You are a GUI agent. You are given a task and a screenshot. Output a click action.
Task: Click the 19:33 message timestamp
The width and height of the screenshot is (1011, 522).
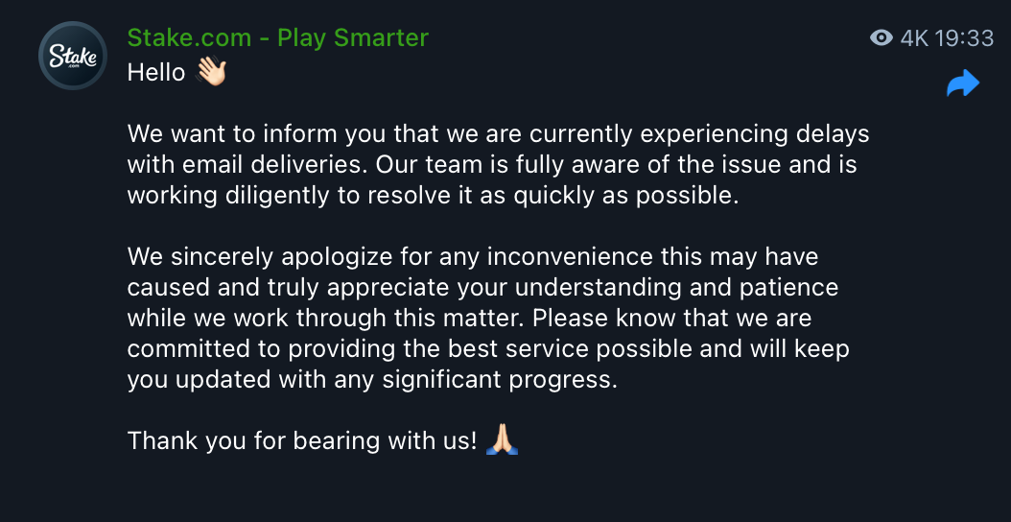point(965,38)
